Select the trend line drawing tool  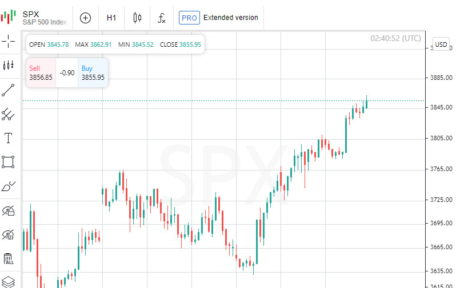click(8, 90)
